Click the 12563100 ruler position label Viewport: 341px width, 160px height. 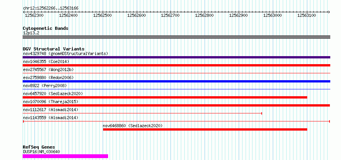point(307,15)
